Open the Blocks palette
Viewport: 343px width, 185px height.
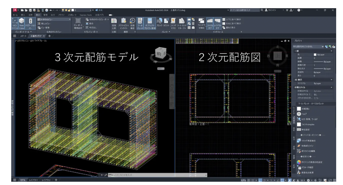click(x=159, y=23)
